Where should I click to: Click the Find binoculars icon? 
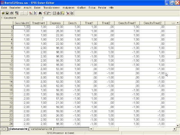click(40, 13)
